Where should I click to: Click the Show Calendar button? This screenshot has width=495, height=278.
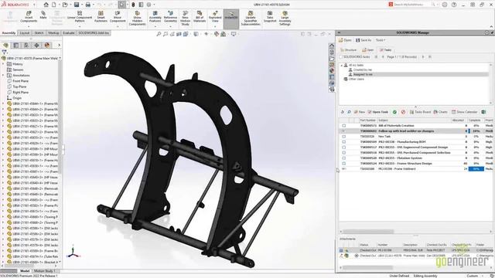464,112
